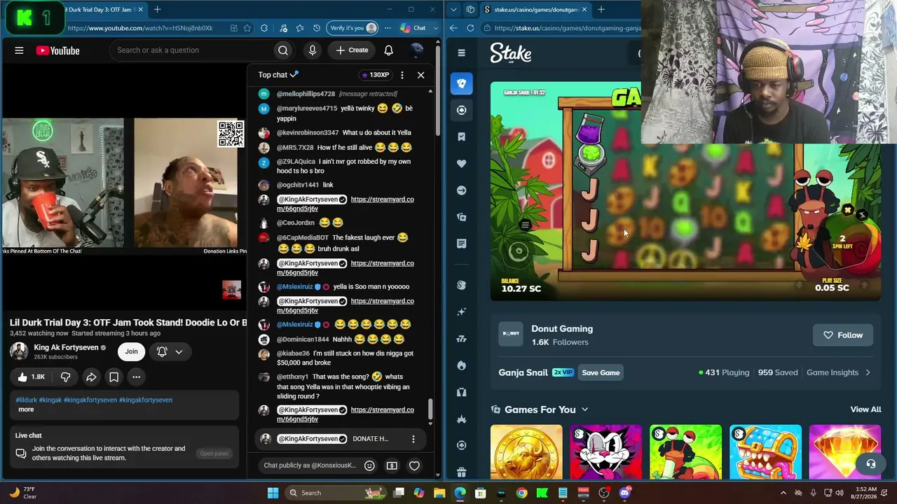This screenshot has height=504, width=897.
Task: Open Stake live support headset button
Action: click(870, 463)
